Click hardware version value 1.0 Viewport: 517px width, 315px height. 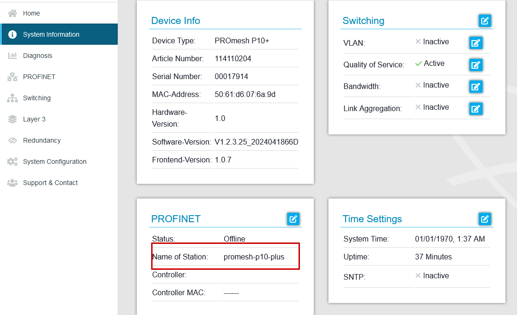pos(220,118)
